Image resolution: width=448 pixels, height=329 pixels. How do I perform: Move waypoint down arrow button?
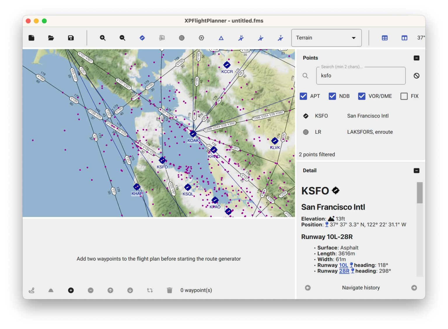click(130, 290)
